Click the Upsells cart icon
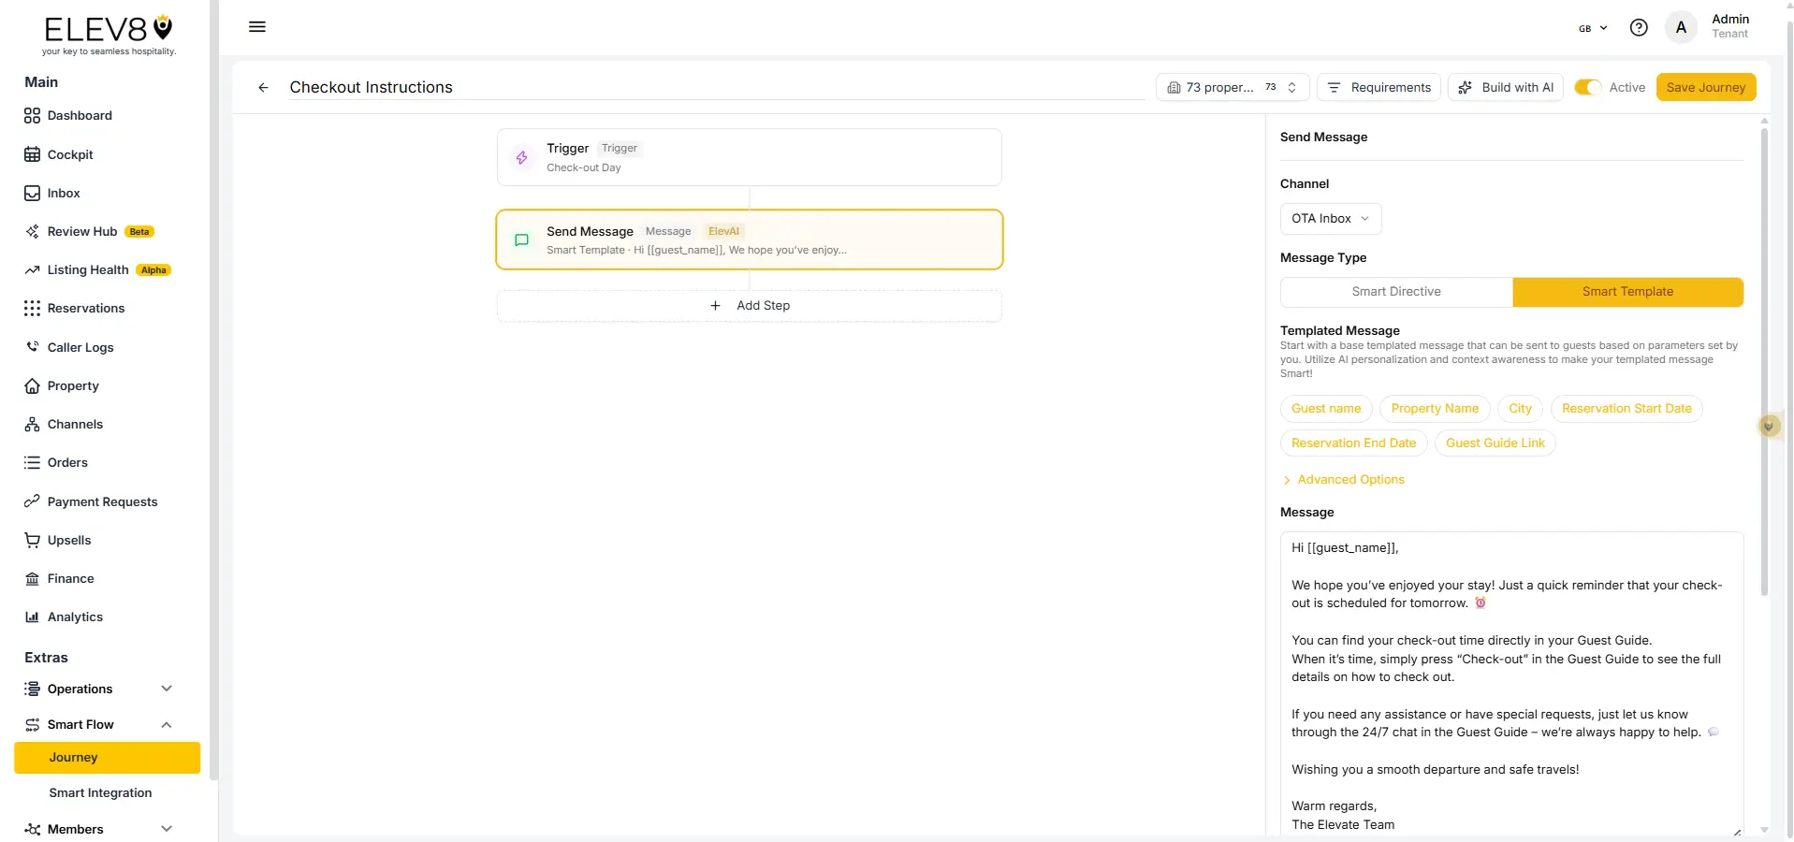Viewport: 1794px width, 842px height. (x=32, y=540)
